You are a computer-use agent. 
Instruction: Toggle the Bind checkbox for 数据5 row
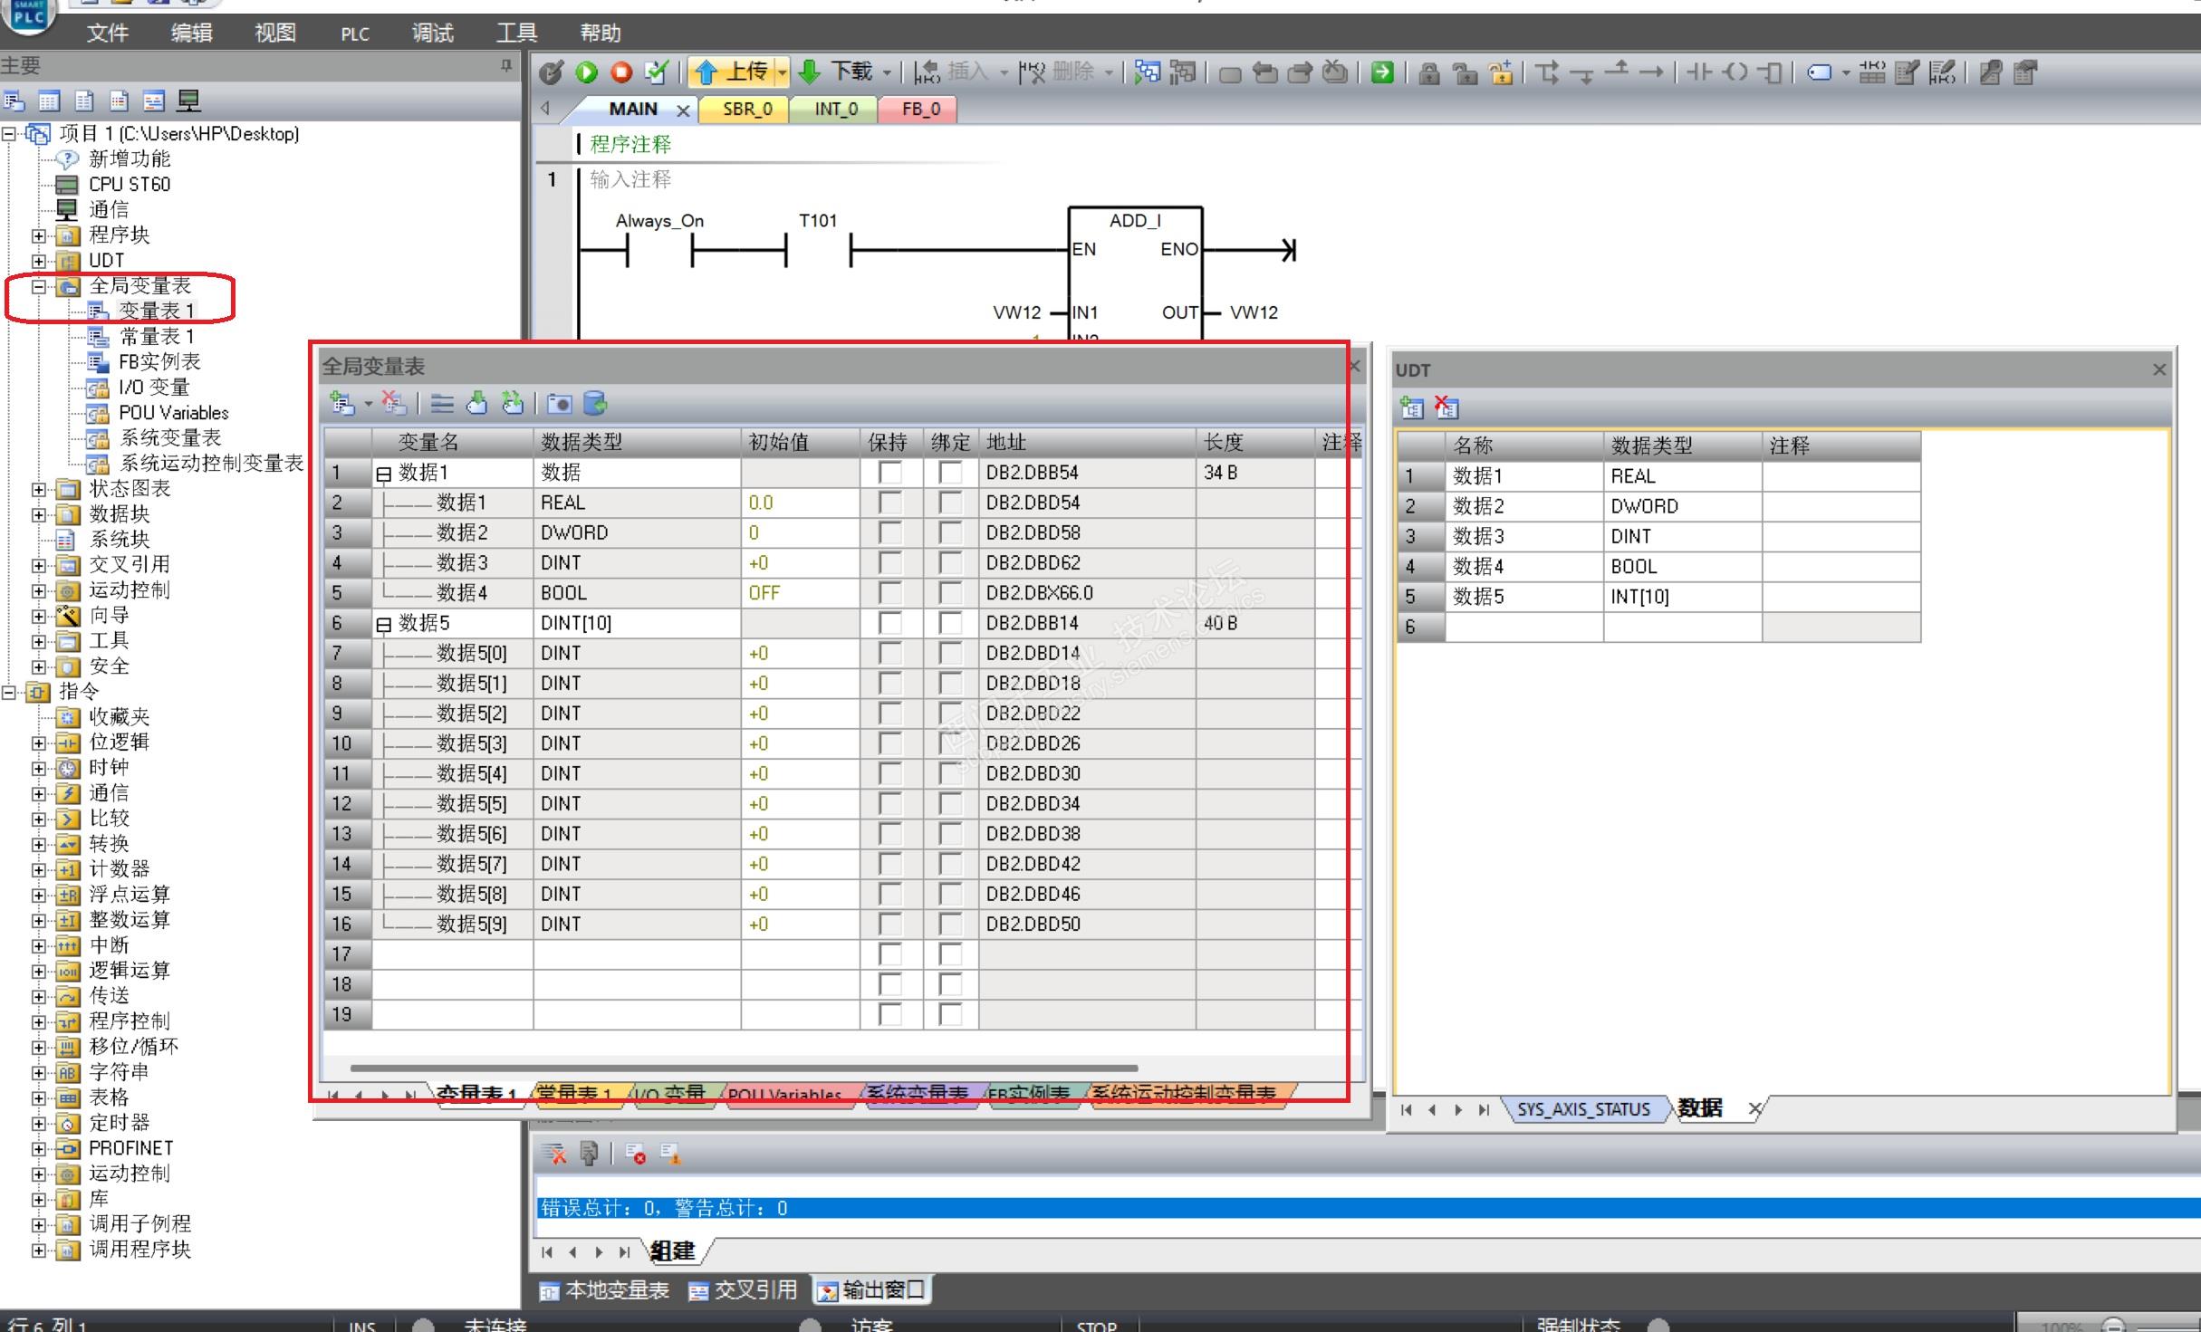click(x=950, y=623)
